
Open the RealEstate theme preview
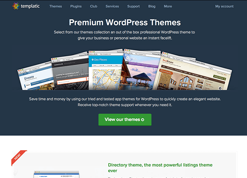(x=191, y=72)
